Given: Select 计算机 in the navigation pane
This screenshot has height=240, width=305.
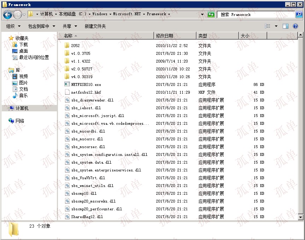Looking at the screenshot, I should (22, 108).
